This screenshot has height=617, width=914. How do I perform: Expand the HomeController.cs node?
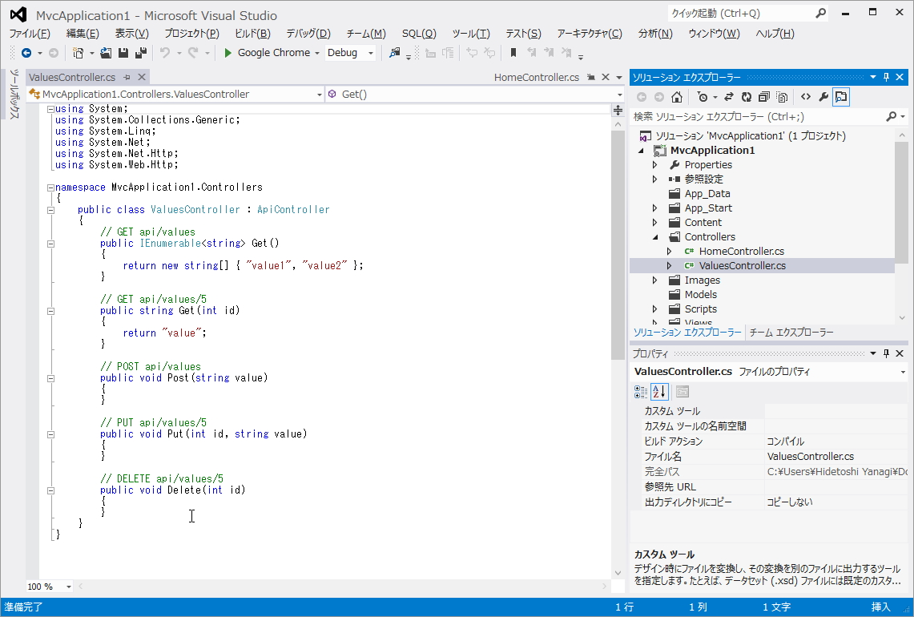coord(669,252)
